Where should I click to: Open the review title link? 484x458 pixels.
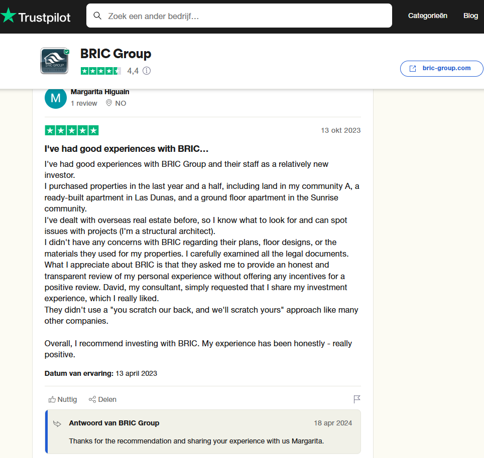click(x=126, y=149)
